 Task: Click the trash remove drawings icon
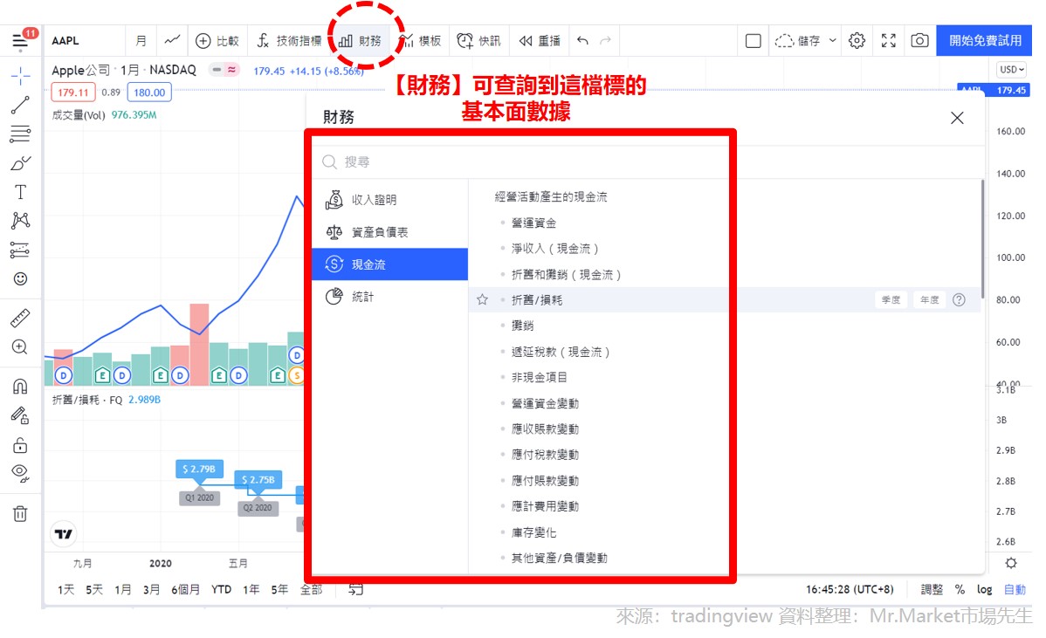coord(20,513)
